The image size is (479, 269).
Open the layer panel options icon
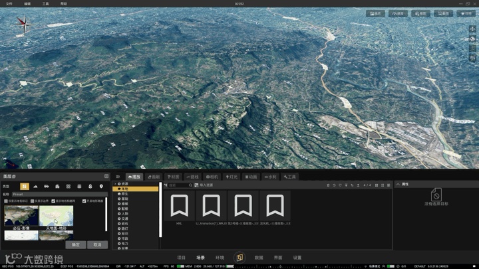click(x=106, y=177)
